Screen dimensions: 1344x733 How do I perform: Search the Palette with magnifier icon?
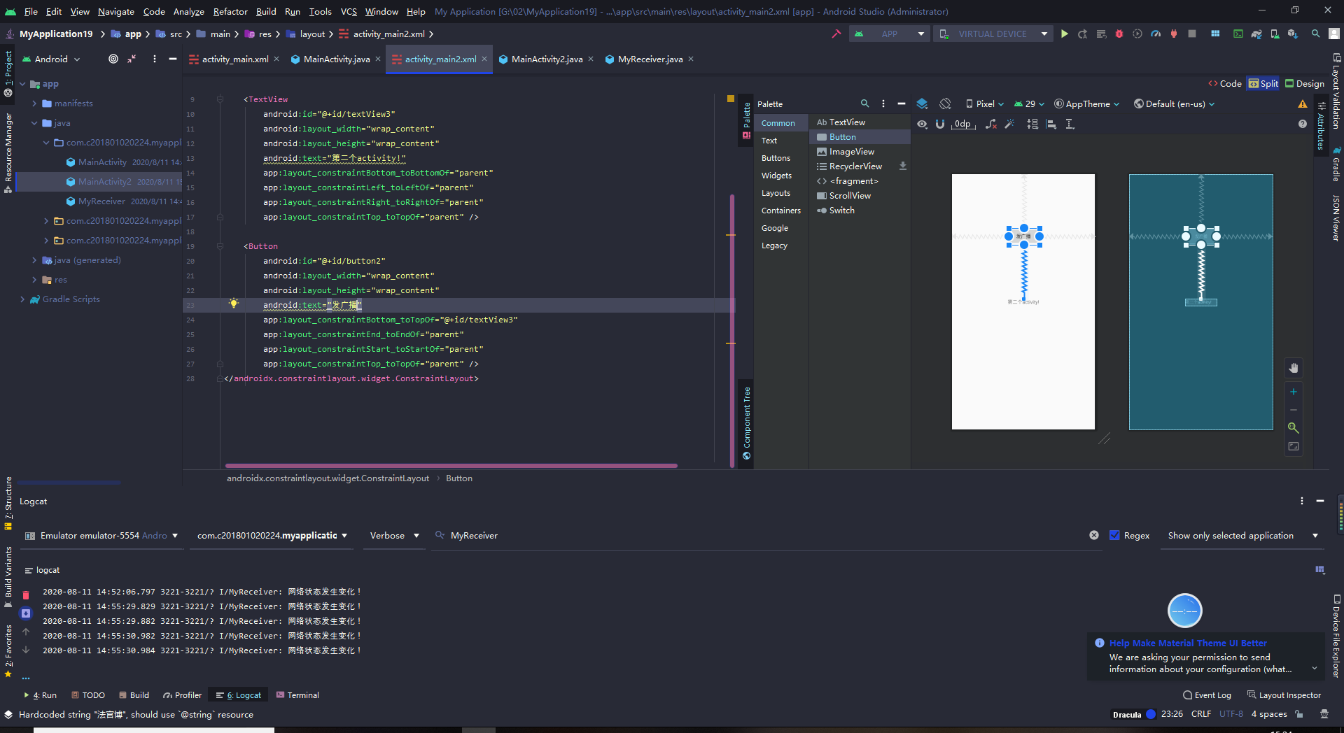pyautogui.click(x=864, y=104)
